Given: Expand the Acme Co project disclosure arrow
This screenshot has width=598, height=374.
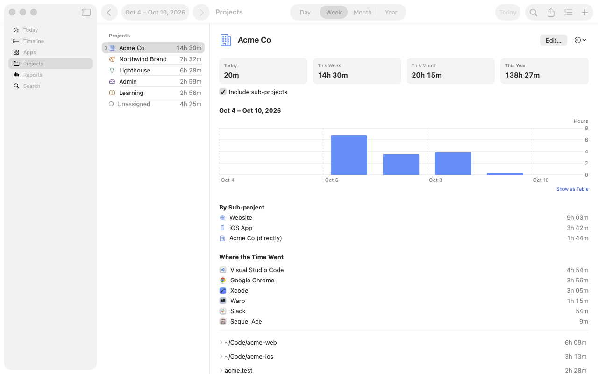Looking at the screenshot, I should coord(106,48).
